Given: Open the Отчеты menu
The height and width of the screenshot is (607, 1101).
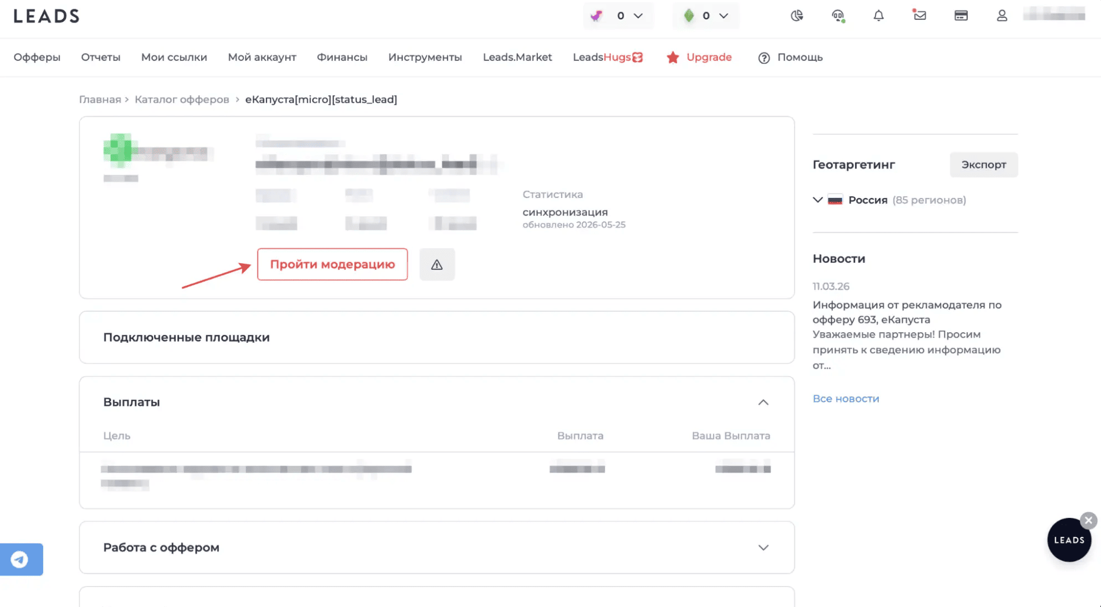Looking at the screenshot, I should point(101,57).
